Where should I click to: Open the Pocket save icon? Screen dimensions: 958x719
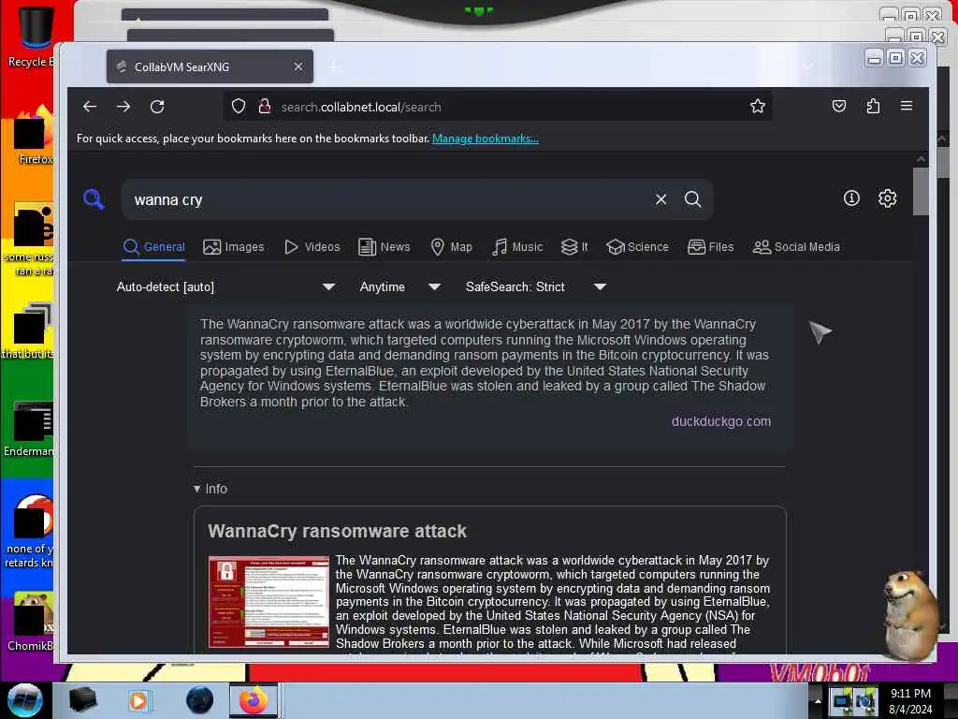[839, 107]
